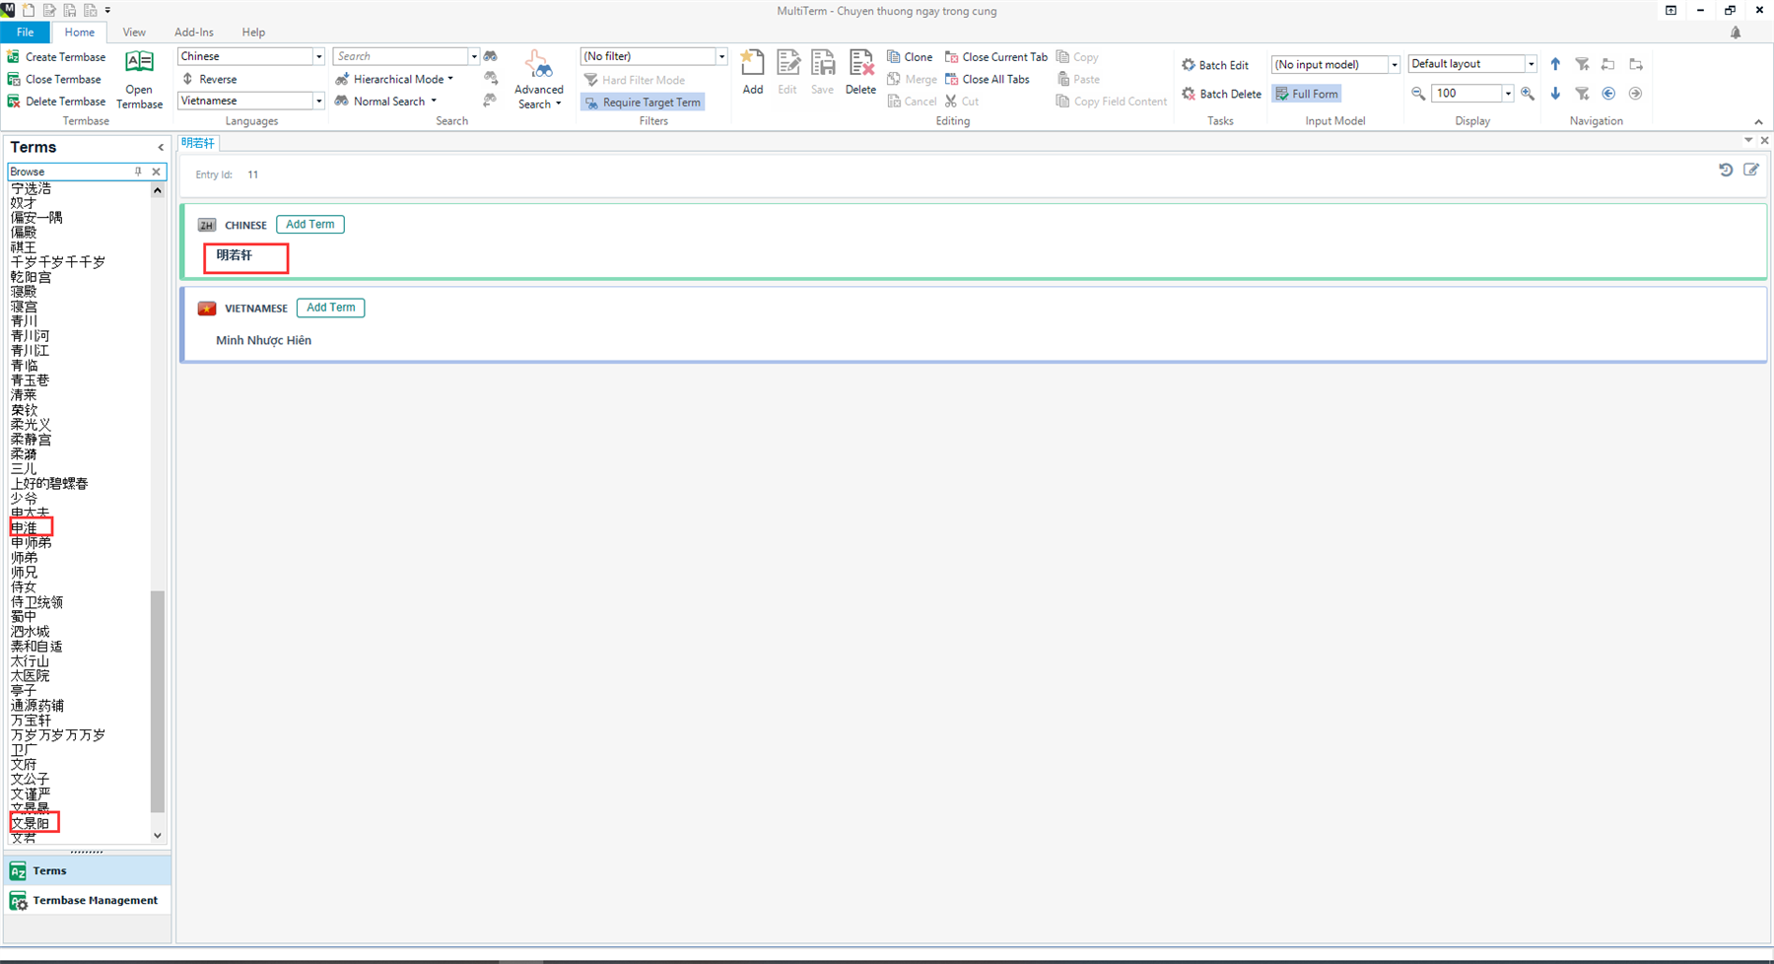This screenshot has width=1774, height=964.
Task: Open the Chinese source language dropdown
Action: point(318,56)
